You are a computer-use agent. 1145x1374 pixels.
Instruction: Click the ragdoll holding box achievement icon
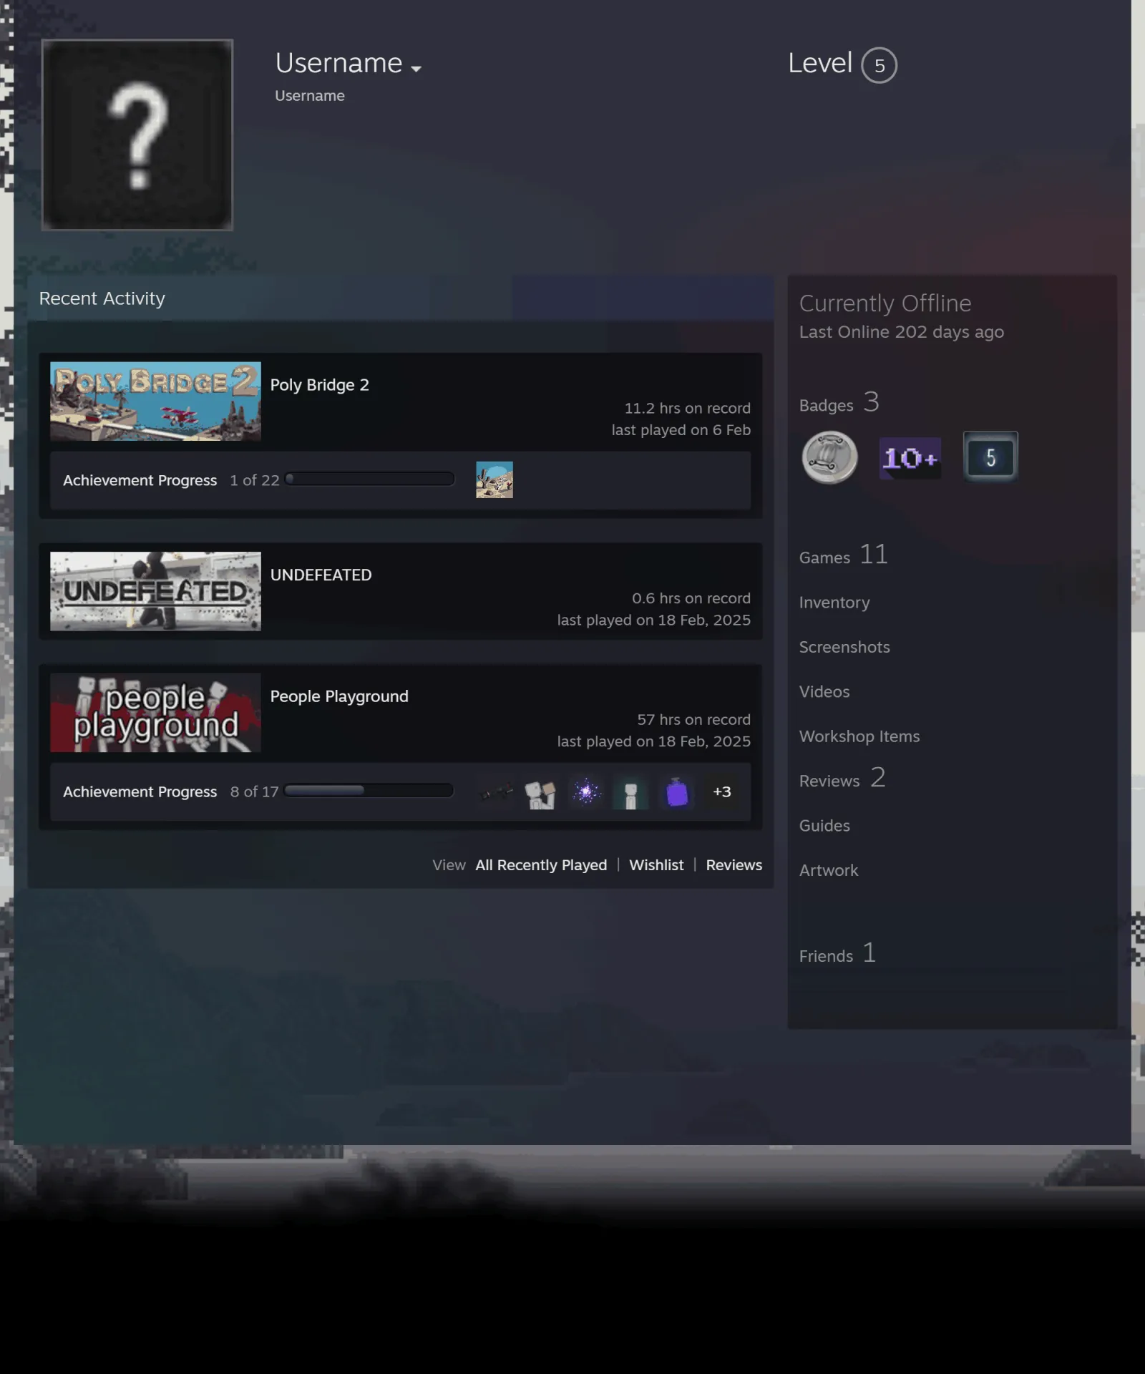(x=540, y=792)
